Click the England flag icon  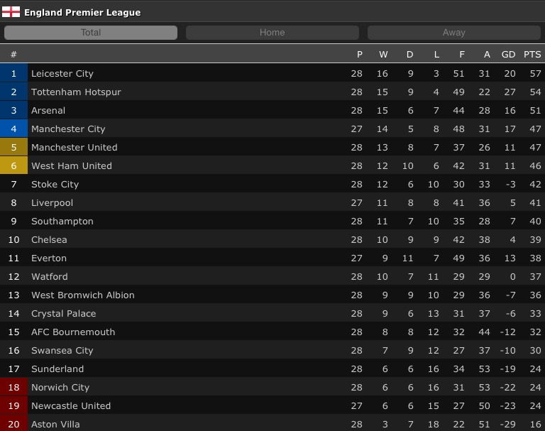pos(11,12)
